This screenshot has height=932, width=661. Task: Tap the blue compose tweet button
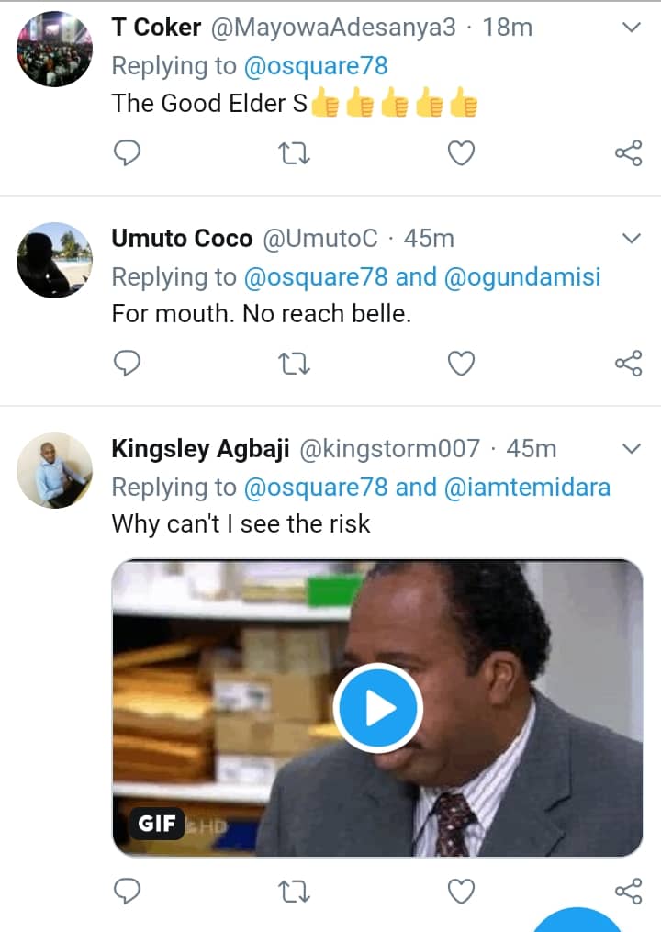pos(577,921)
